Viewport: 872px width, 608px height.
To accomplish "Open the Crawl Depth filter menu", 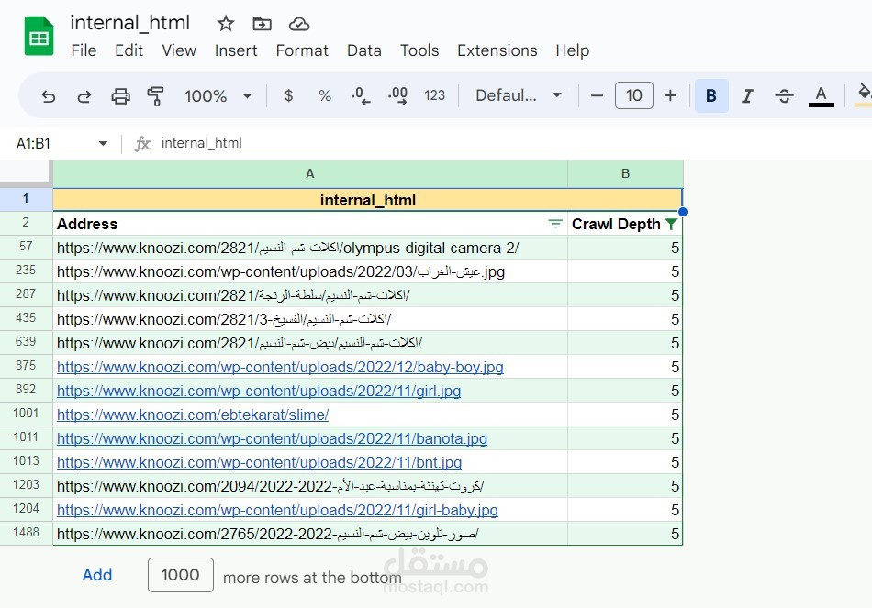I will [671, 224].
